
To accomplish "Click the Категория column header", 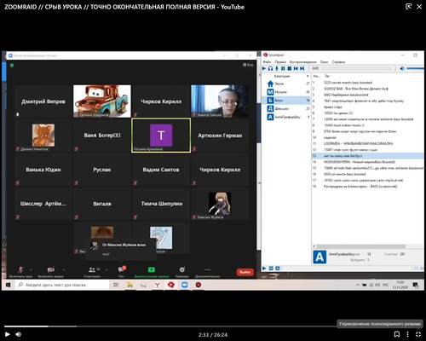I will click(x=282, y=76).
